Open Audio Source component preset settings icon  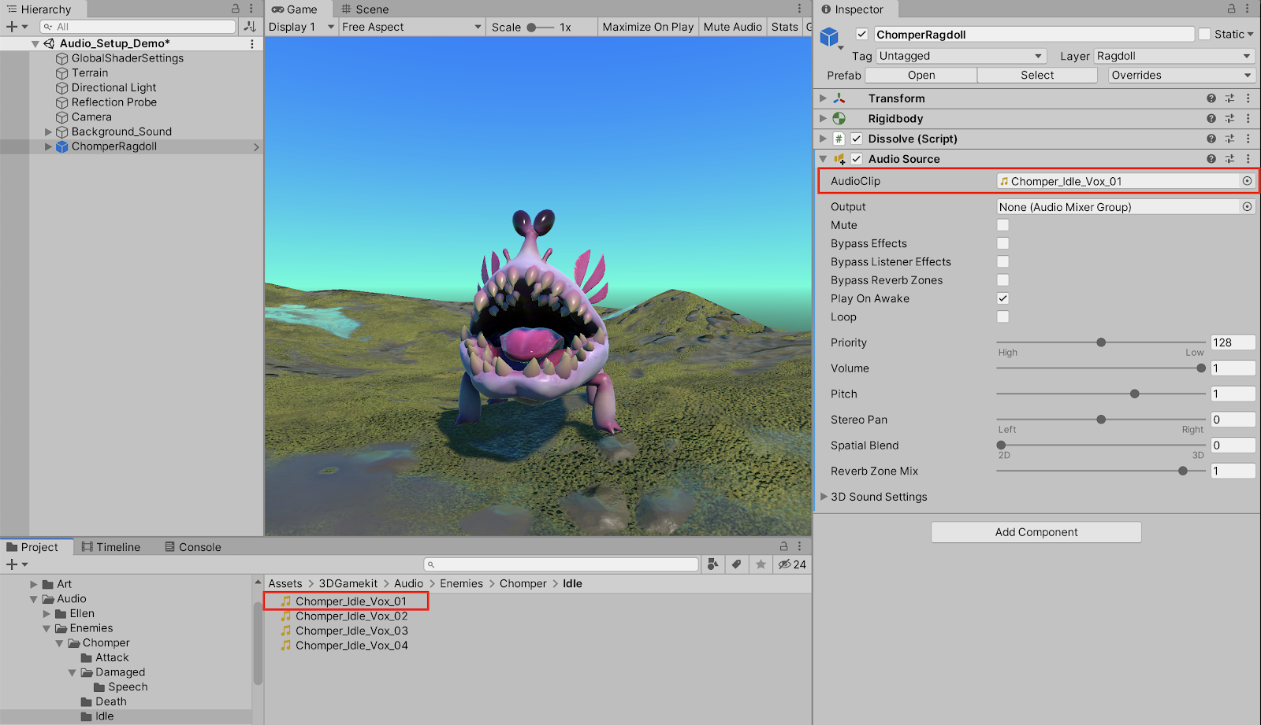point(1229,159)
